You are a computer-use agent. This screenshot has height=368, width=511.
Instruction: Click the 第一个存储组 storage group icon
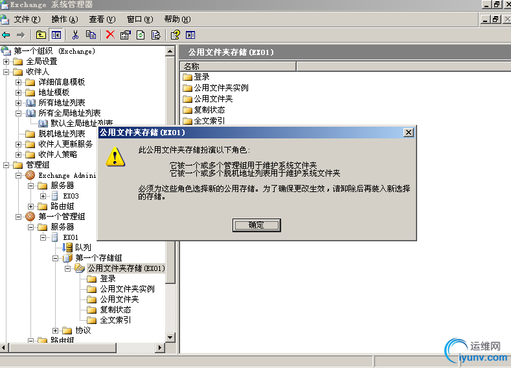(x=67, y=258)
